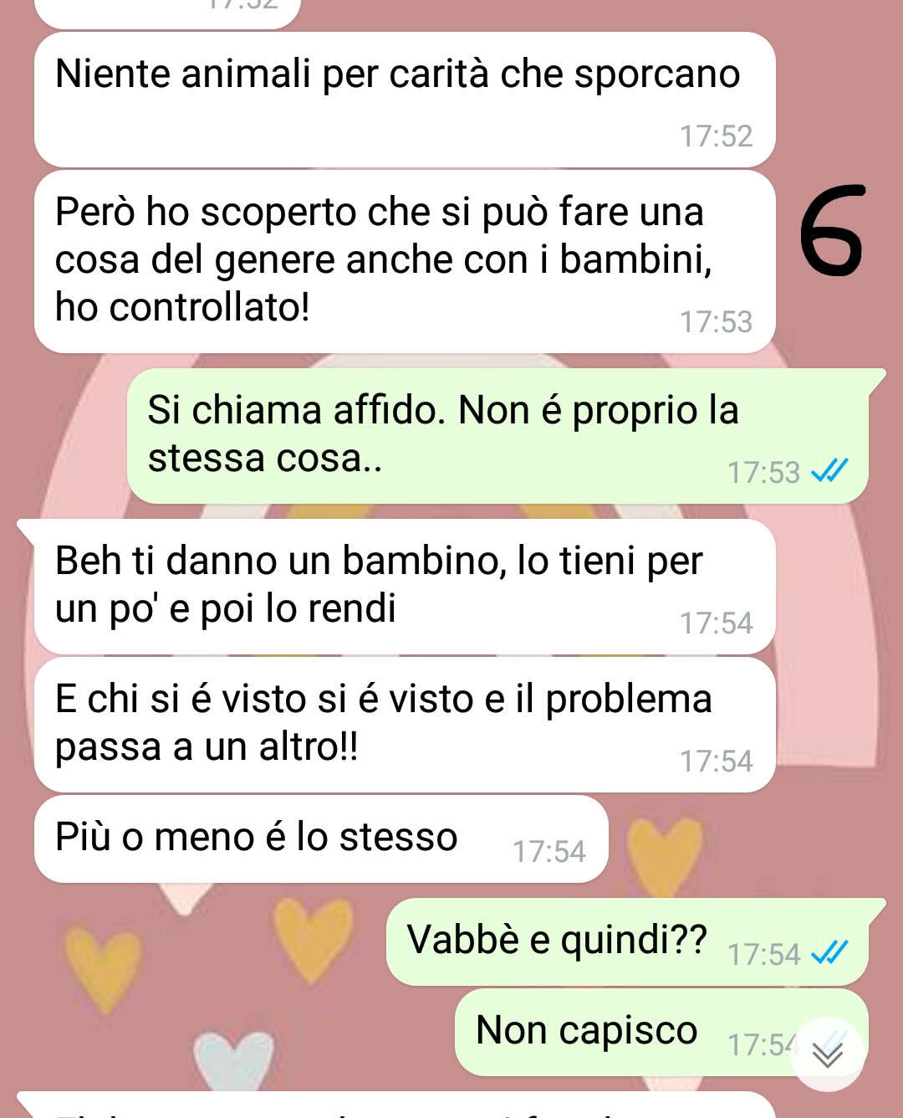Image resolution: width=903 pixels, height=1118 pixels.
Task: Tap the handwritten number 6 annotation
Action: [x=831, y=231]
